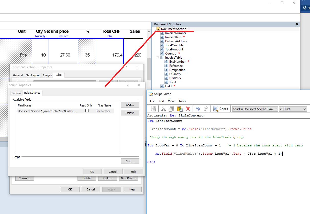
Task: Click the red X Delete icon in Script Editor
Action: pos(188,109)
